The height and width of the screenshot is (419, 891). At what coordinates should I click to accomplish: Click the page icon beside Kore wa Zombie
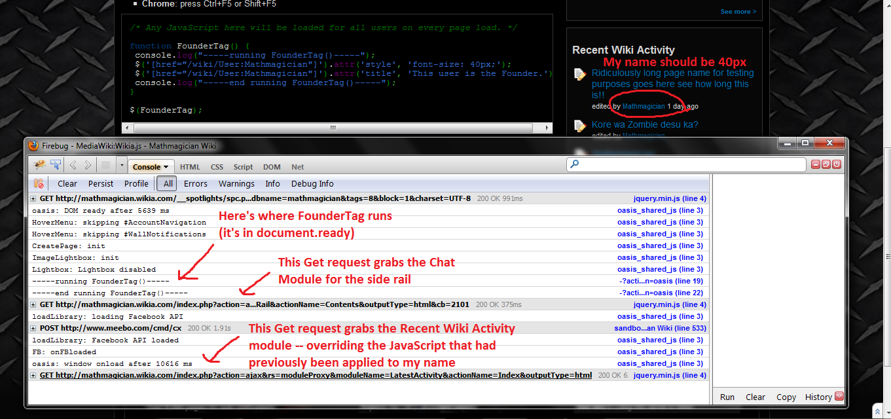coord(579,126)
